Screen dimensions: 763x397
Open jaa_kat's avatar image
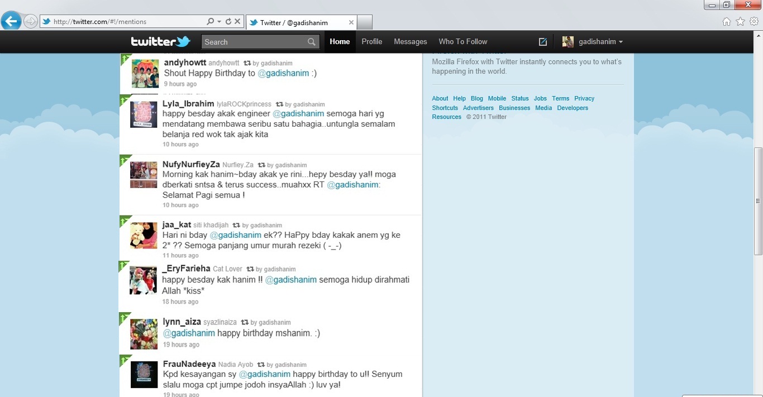[144, 235]
